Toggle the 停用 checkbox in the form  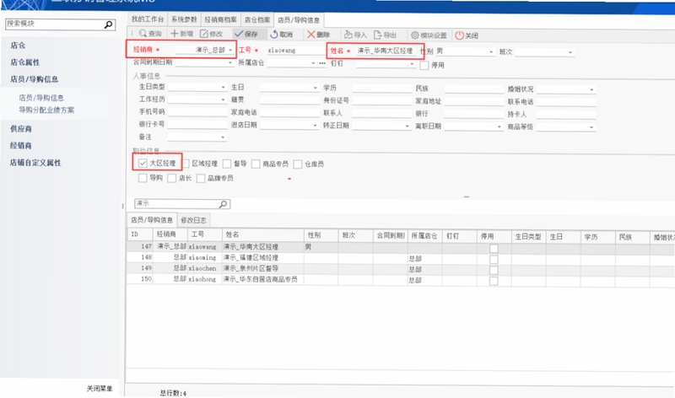pos(424,66)
